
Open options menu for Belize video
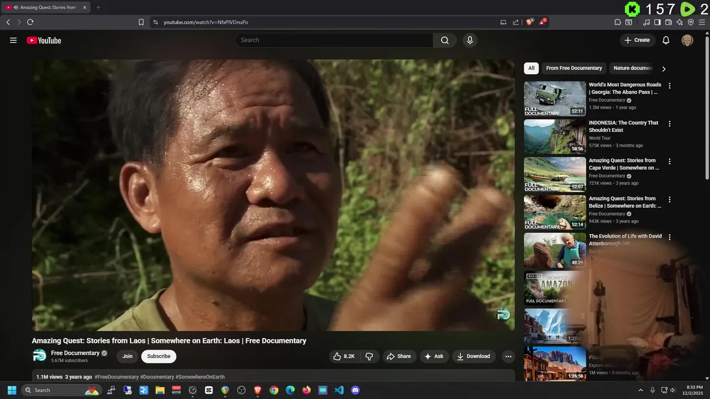[670, 199]
